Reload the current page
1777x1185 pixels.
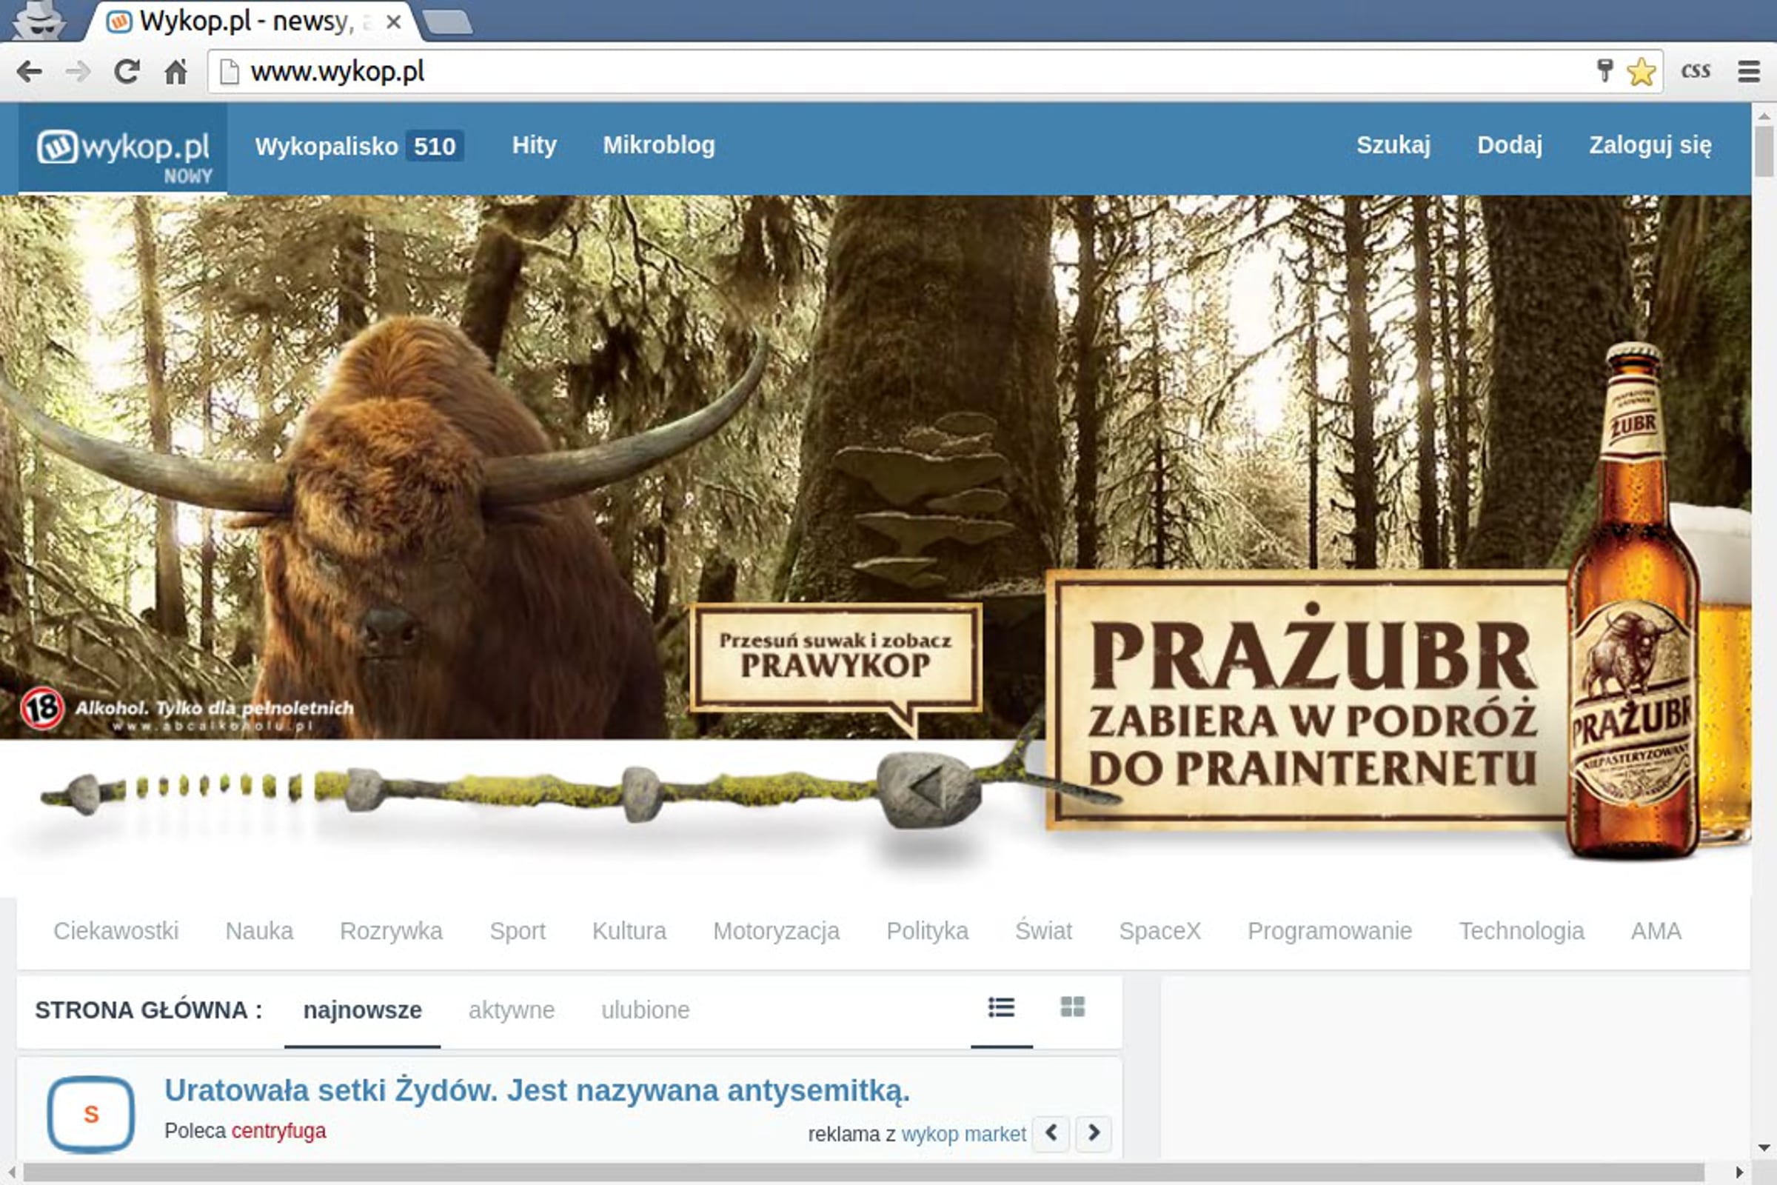tap(127, 72)
